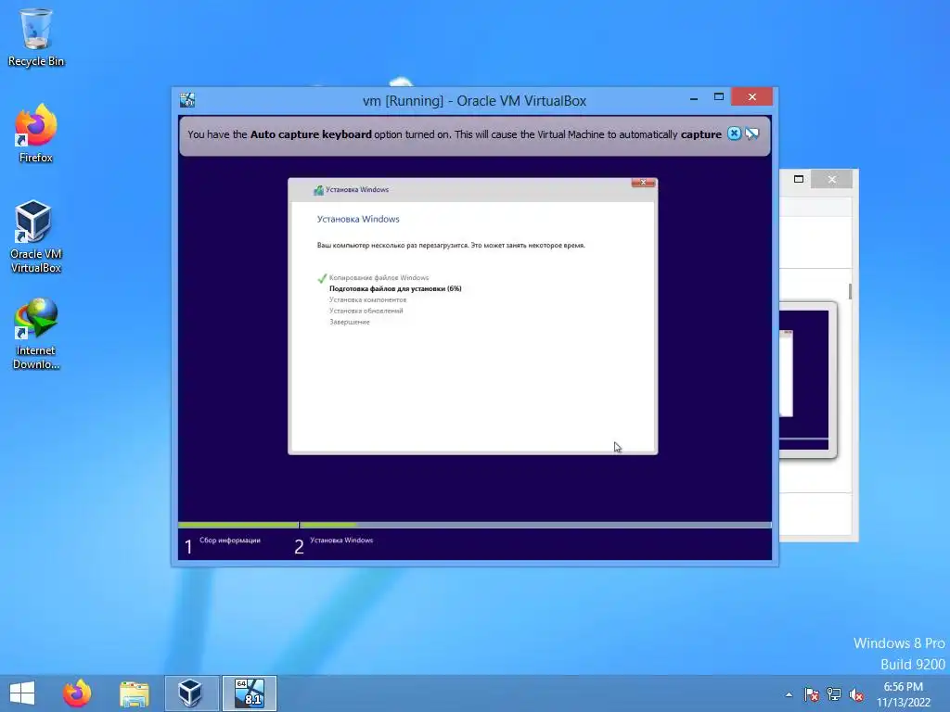Click the VirtualBox VM window title icon
Screen dimensions: 950x712
point(187,100)
